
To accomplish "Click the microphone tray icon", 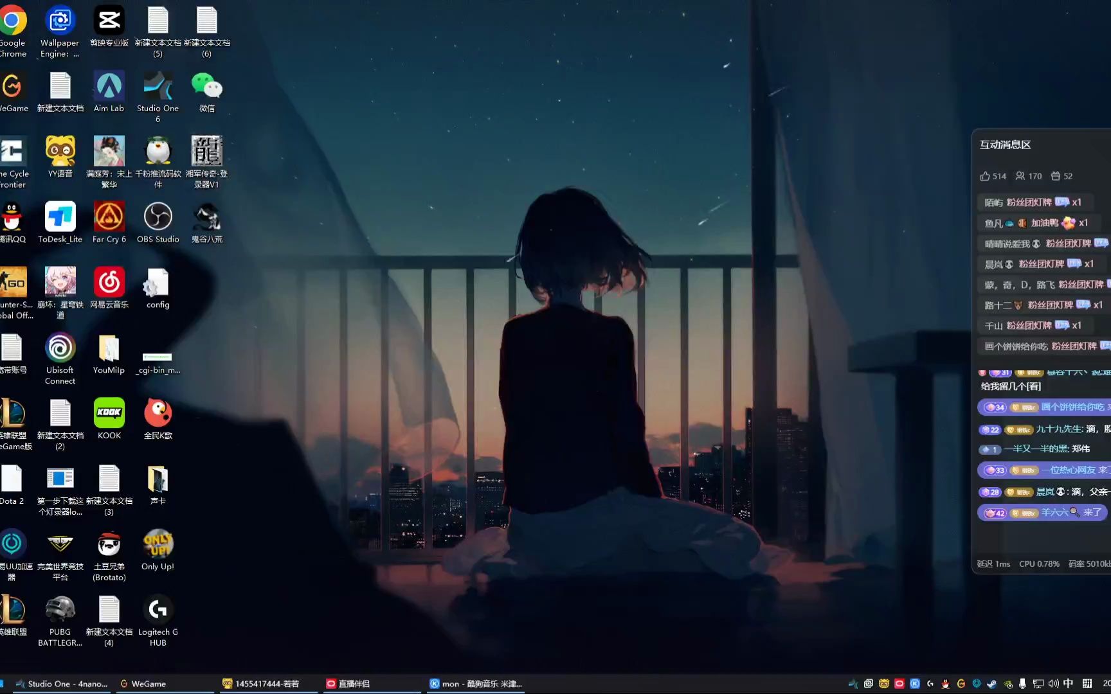I will pos(1023,684).
